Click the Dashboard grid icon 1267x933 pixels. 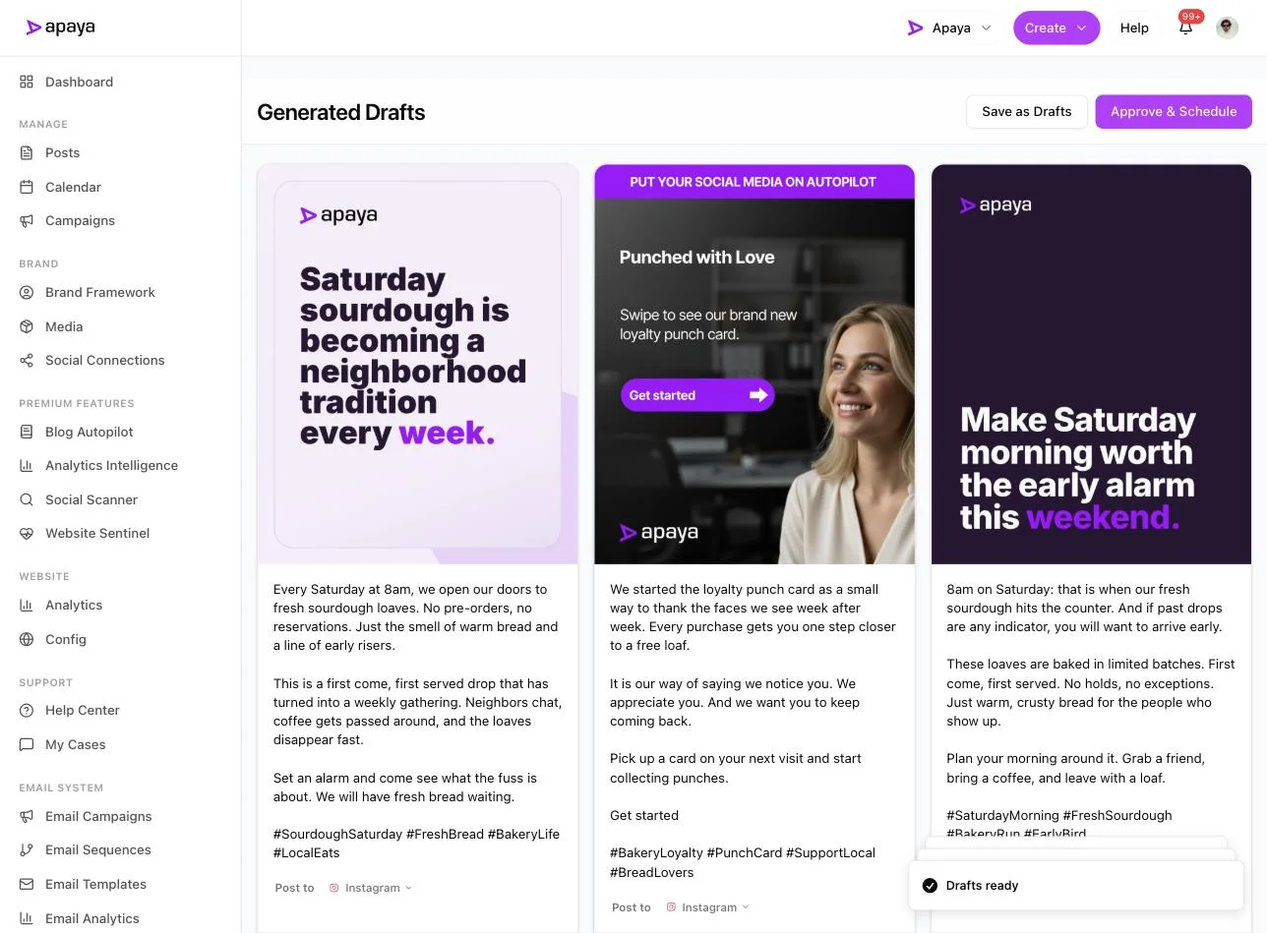pyautogui.click(x=27, y=82)
